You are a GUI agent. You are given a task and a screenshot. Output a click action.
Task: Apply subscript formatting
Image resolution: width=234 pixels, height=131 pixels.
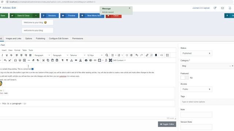5,60
